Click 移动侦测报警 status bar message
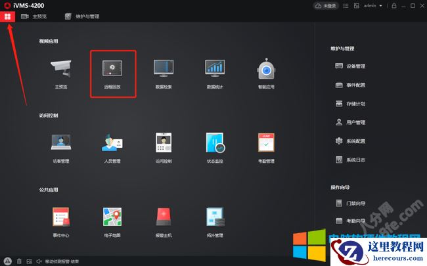427x266 pixels. click(62, 261)
